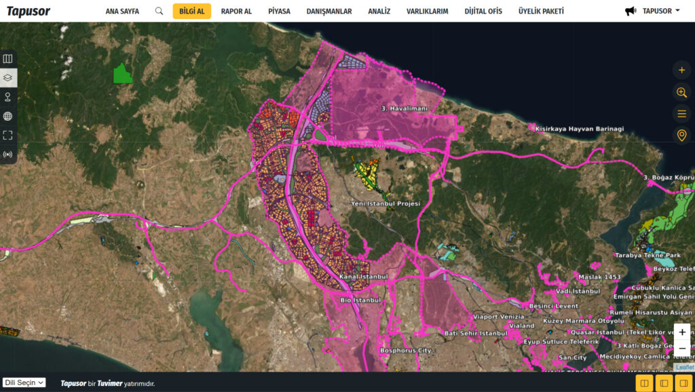Open the ANALİZ menu item
This screenshot has height=392, width=695.
pyautogui.click(x=379, y=12)
